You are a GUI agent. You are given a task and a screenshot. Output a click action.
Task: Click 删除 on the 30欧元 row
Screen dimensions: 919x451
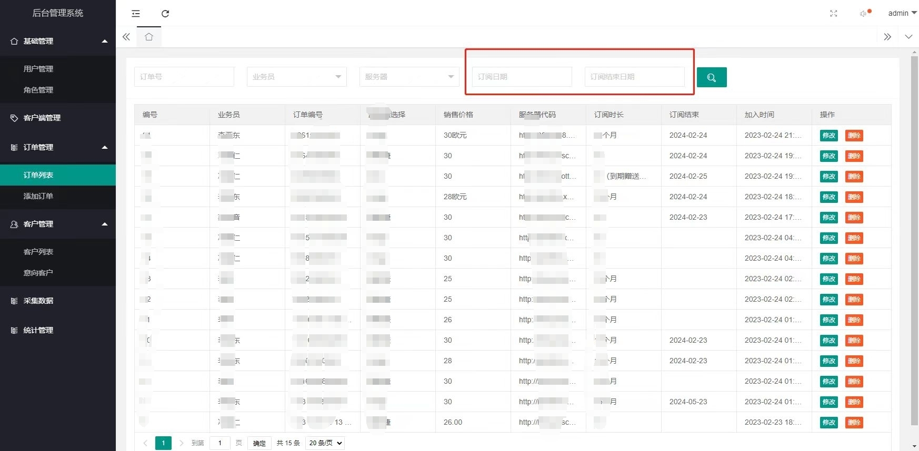(x=854, y=136)
